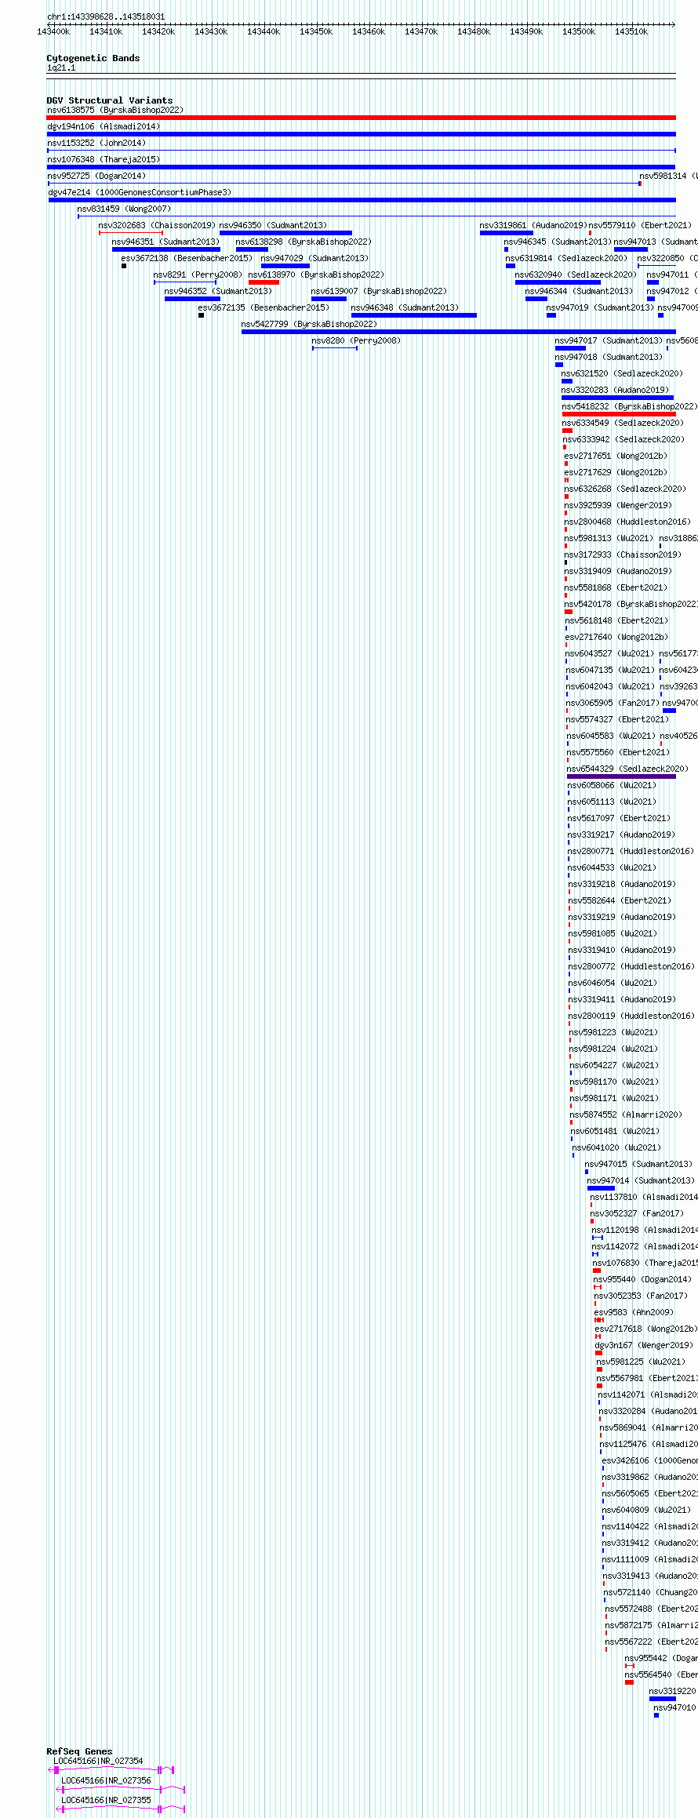Viewport: 698px width, 1818px height.
Task: Click nsv6139007 (ByrskaBishop2022) label
Action: (x=379, y=291)
